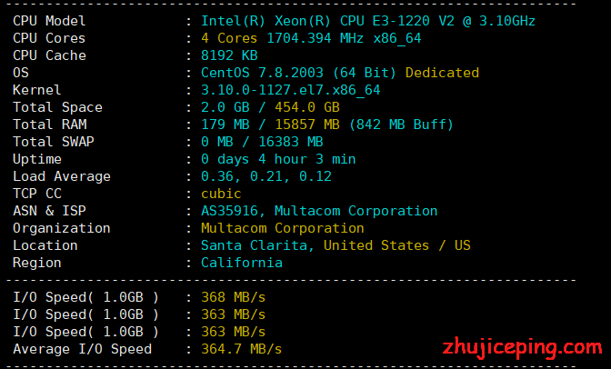
Task: Click the 'Total Space' label
Action: [x=57, y=107]
